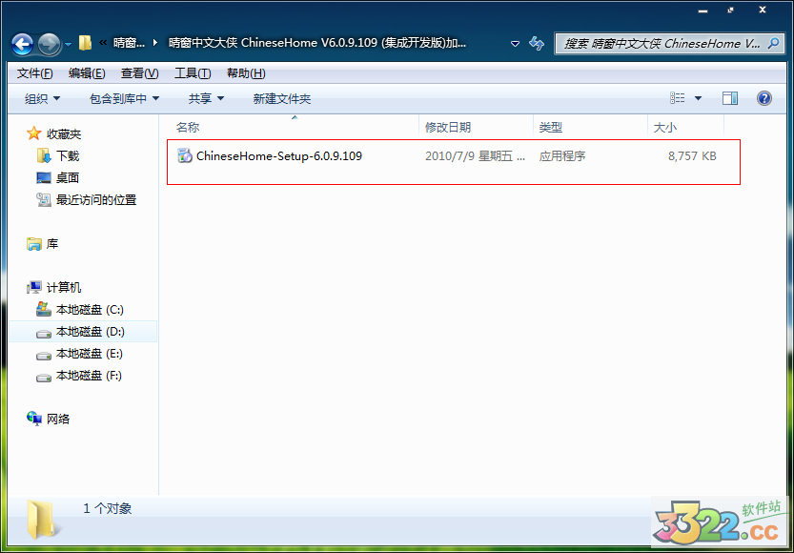
Task: Select 网络 in navigation pane
Action: (58, 420)
